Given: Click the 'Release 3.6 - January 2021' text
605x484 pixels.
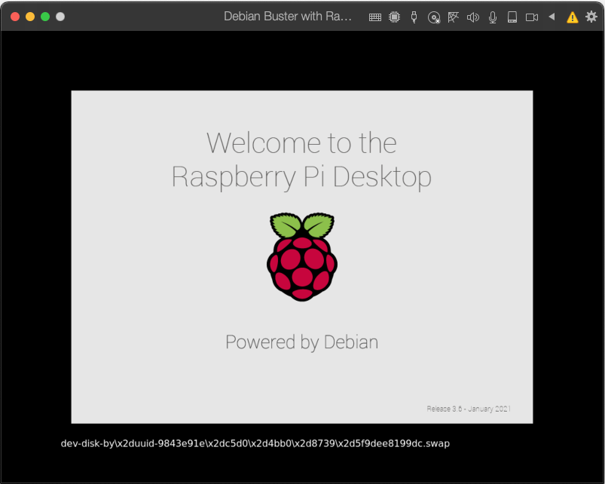Looking at the screenshot, I should [x=469, y=409].
